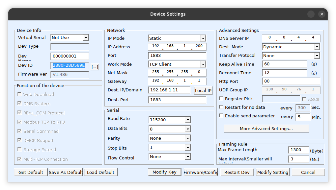Screen dimensions: 336x190
Task: Click the Load Default button
Action: (x=101, y=172)
